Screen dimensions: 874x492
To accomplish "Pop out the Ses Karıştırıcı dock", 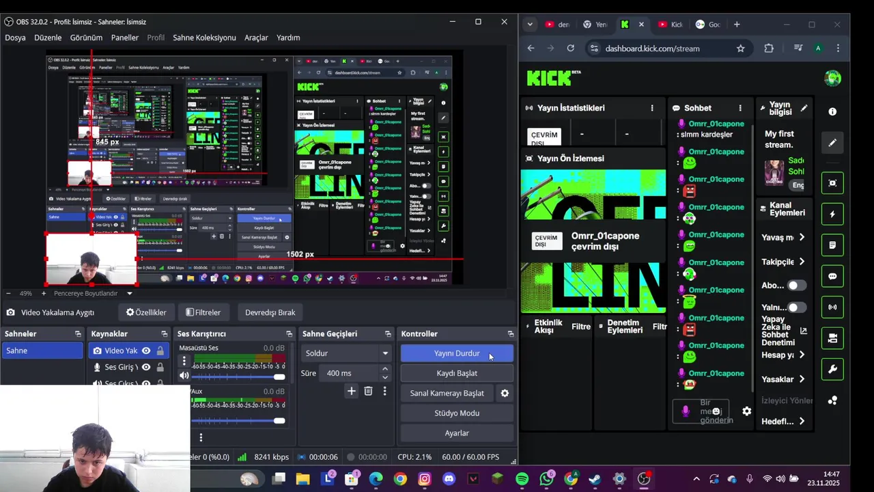I will tap(289, 333).
